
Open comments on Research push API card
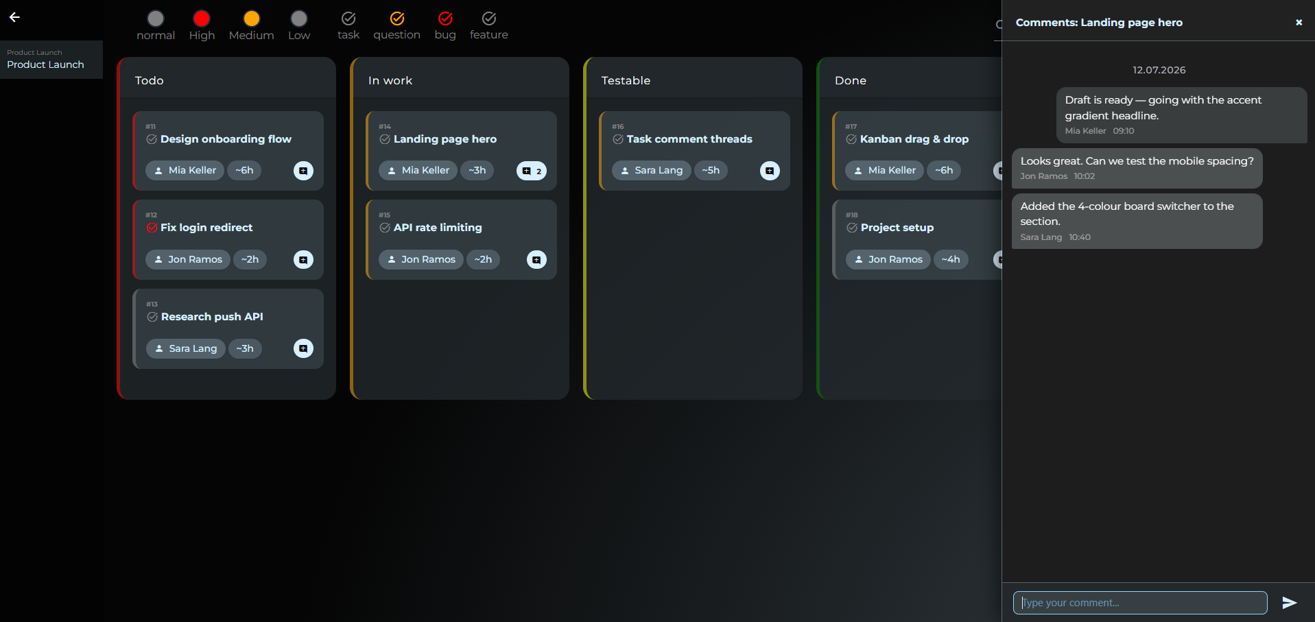click(303, 348)
